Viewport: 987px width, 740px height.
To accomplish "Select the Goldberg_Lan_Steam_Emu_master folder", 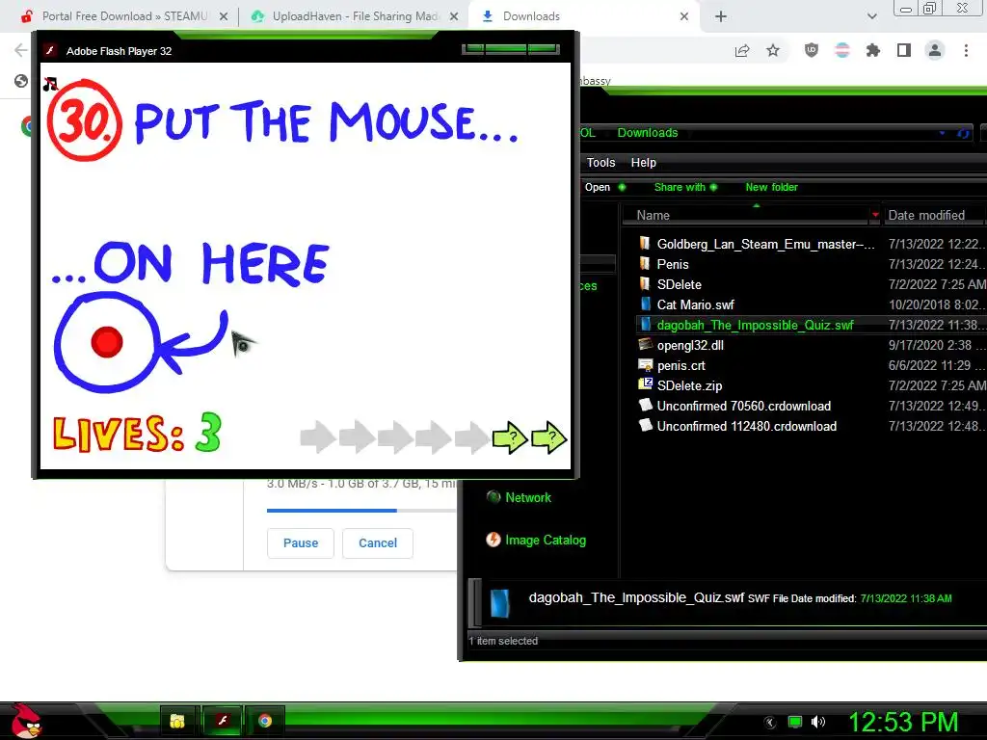I will (x=765, y=244).
